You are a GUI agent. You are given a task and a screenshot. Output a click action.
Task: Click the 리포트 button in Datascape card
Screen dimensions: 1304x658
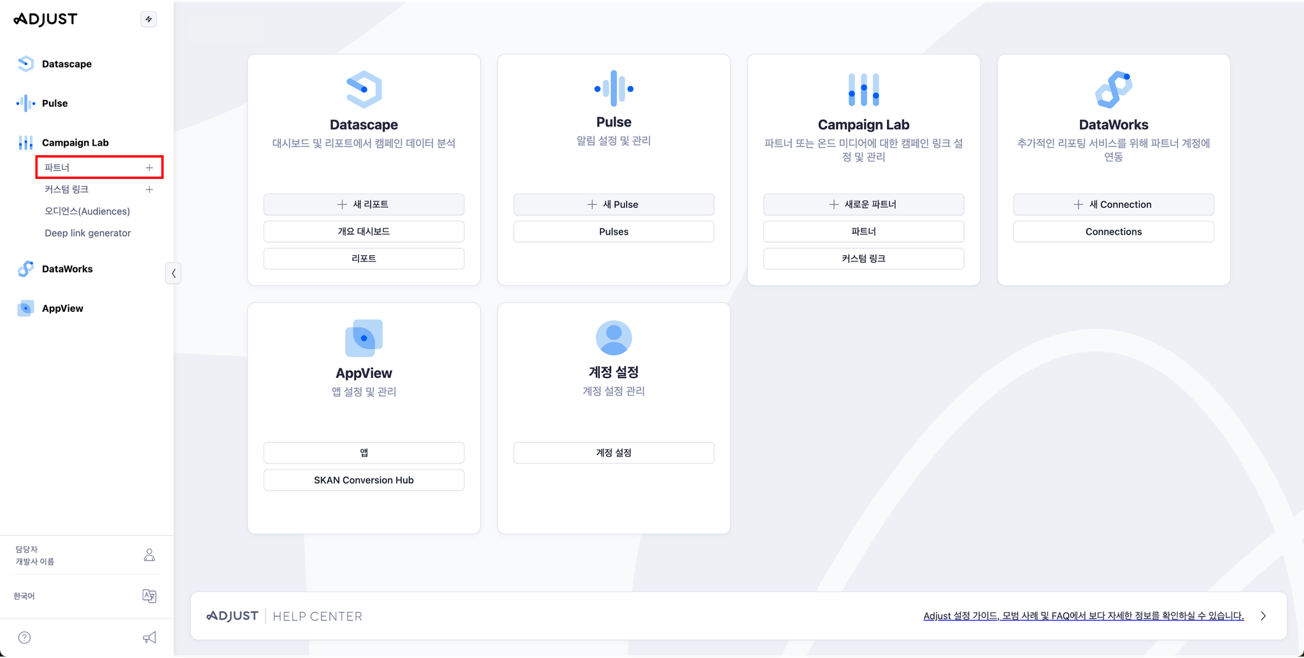coord(364,258)
